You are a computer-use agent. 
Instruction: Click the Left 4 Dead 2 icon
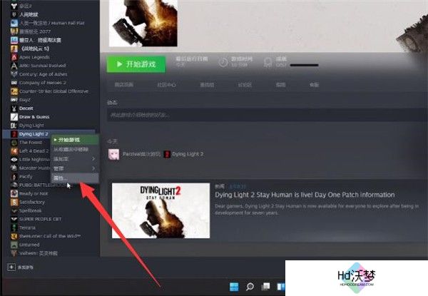14,151
